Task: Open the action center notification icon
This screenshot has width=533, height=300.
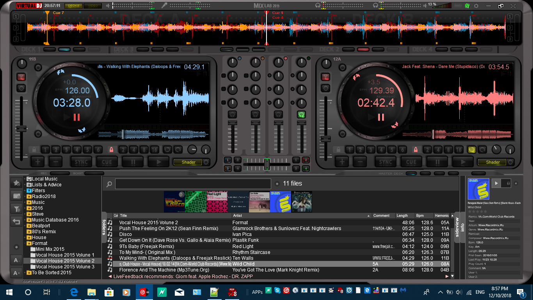Action: [x=520, y=292]
